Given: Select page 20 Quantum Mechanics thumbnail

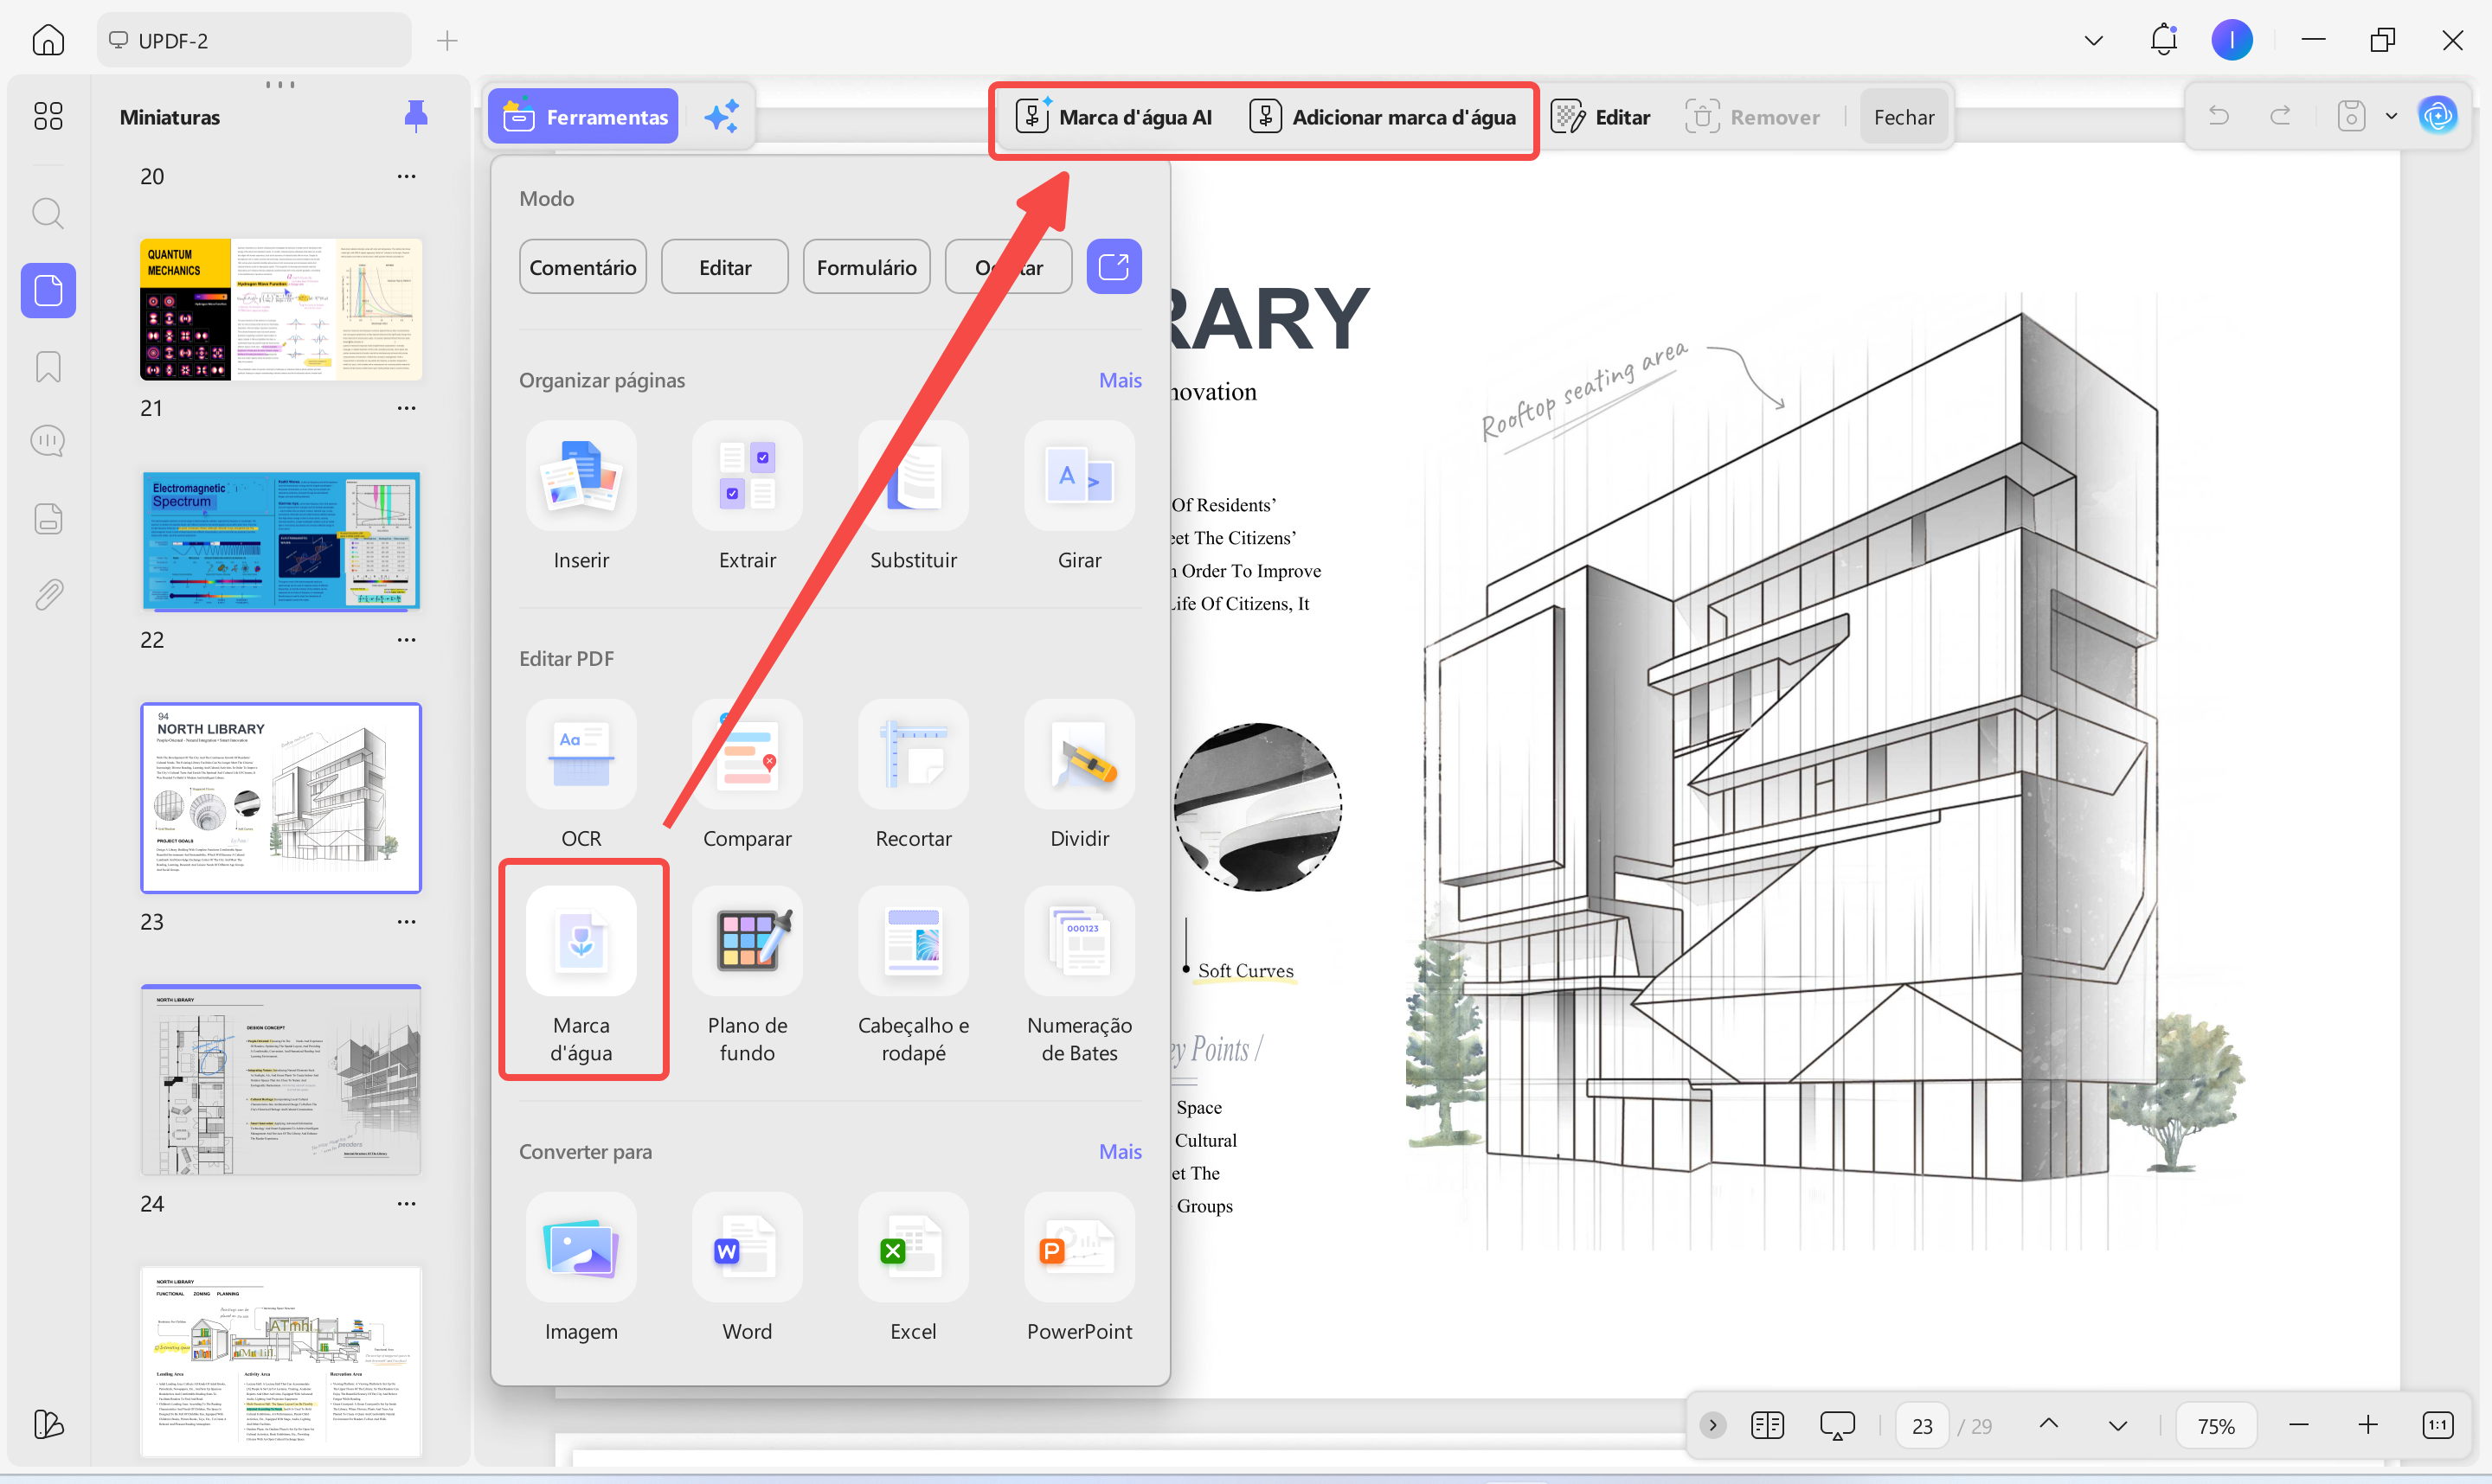Looking at the screenshot, I should (x=281, y=309).
